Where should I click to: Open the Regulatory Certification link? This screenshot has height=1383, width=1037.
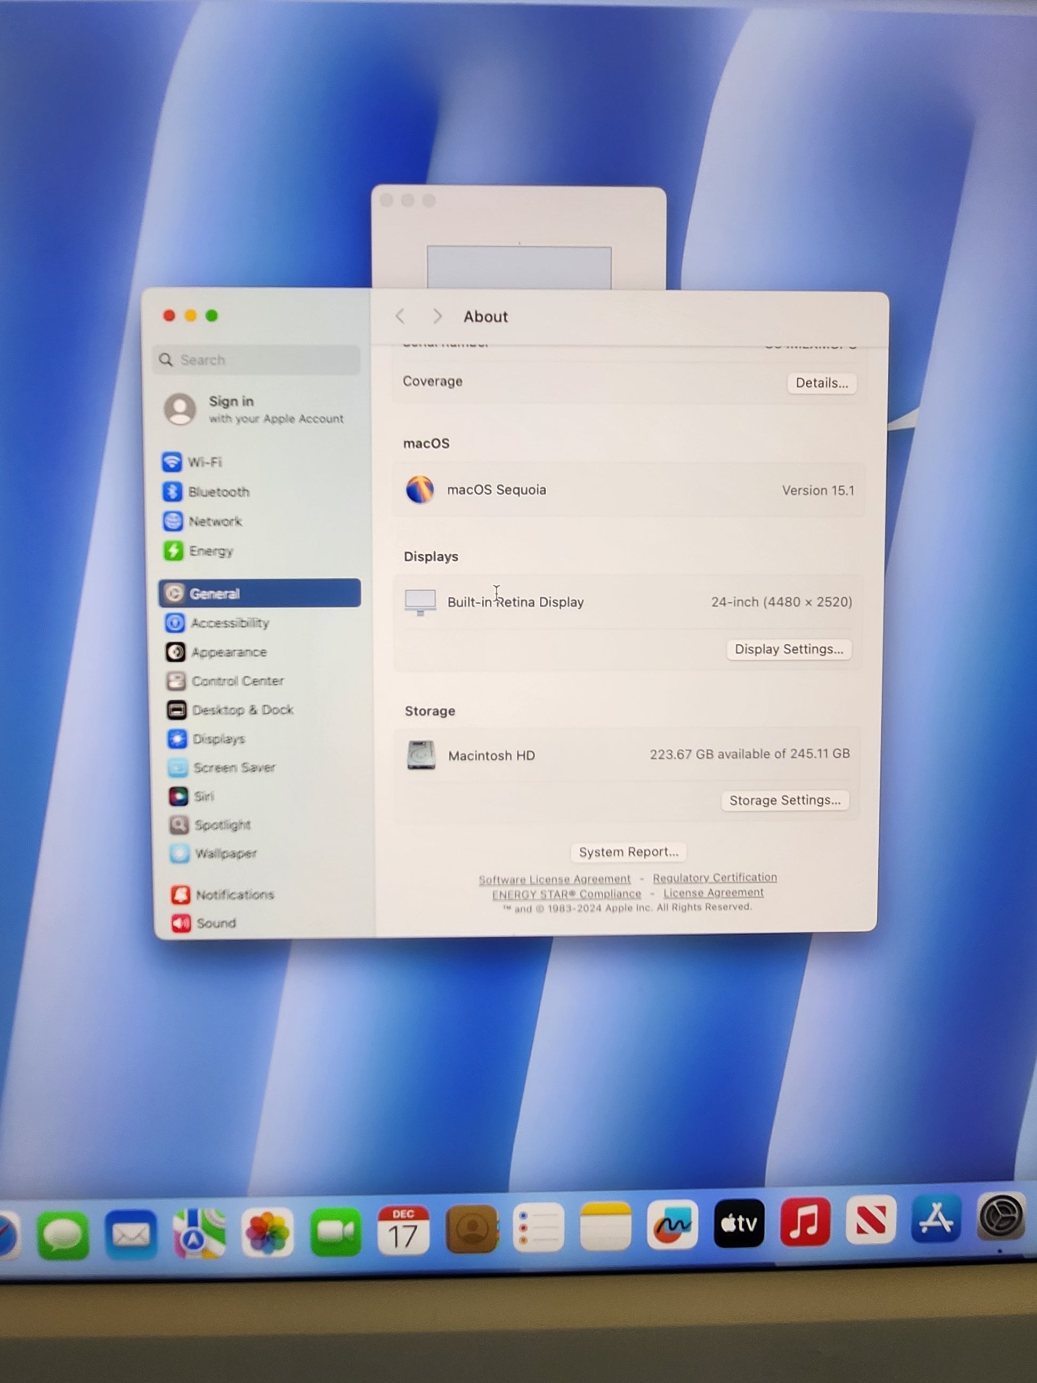[x=715, y=877]
